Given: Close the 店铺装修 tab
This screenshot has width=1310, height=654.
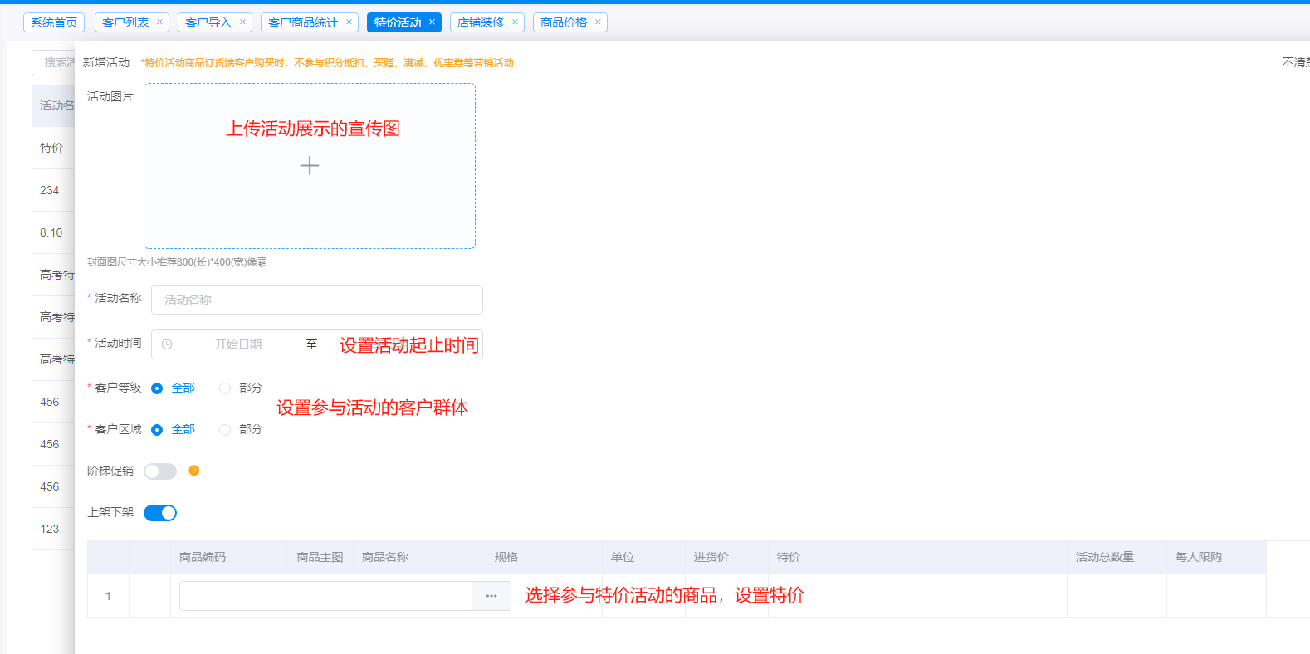Looking at the screenshot, I should click(515, 22).
